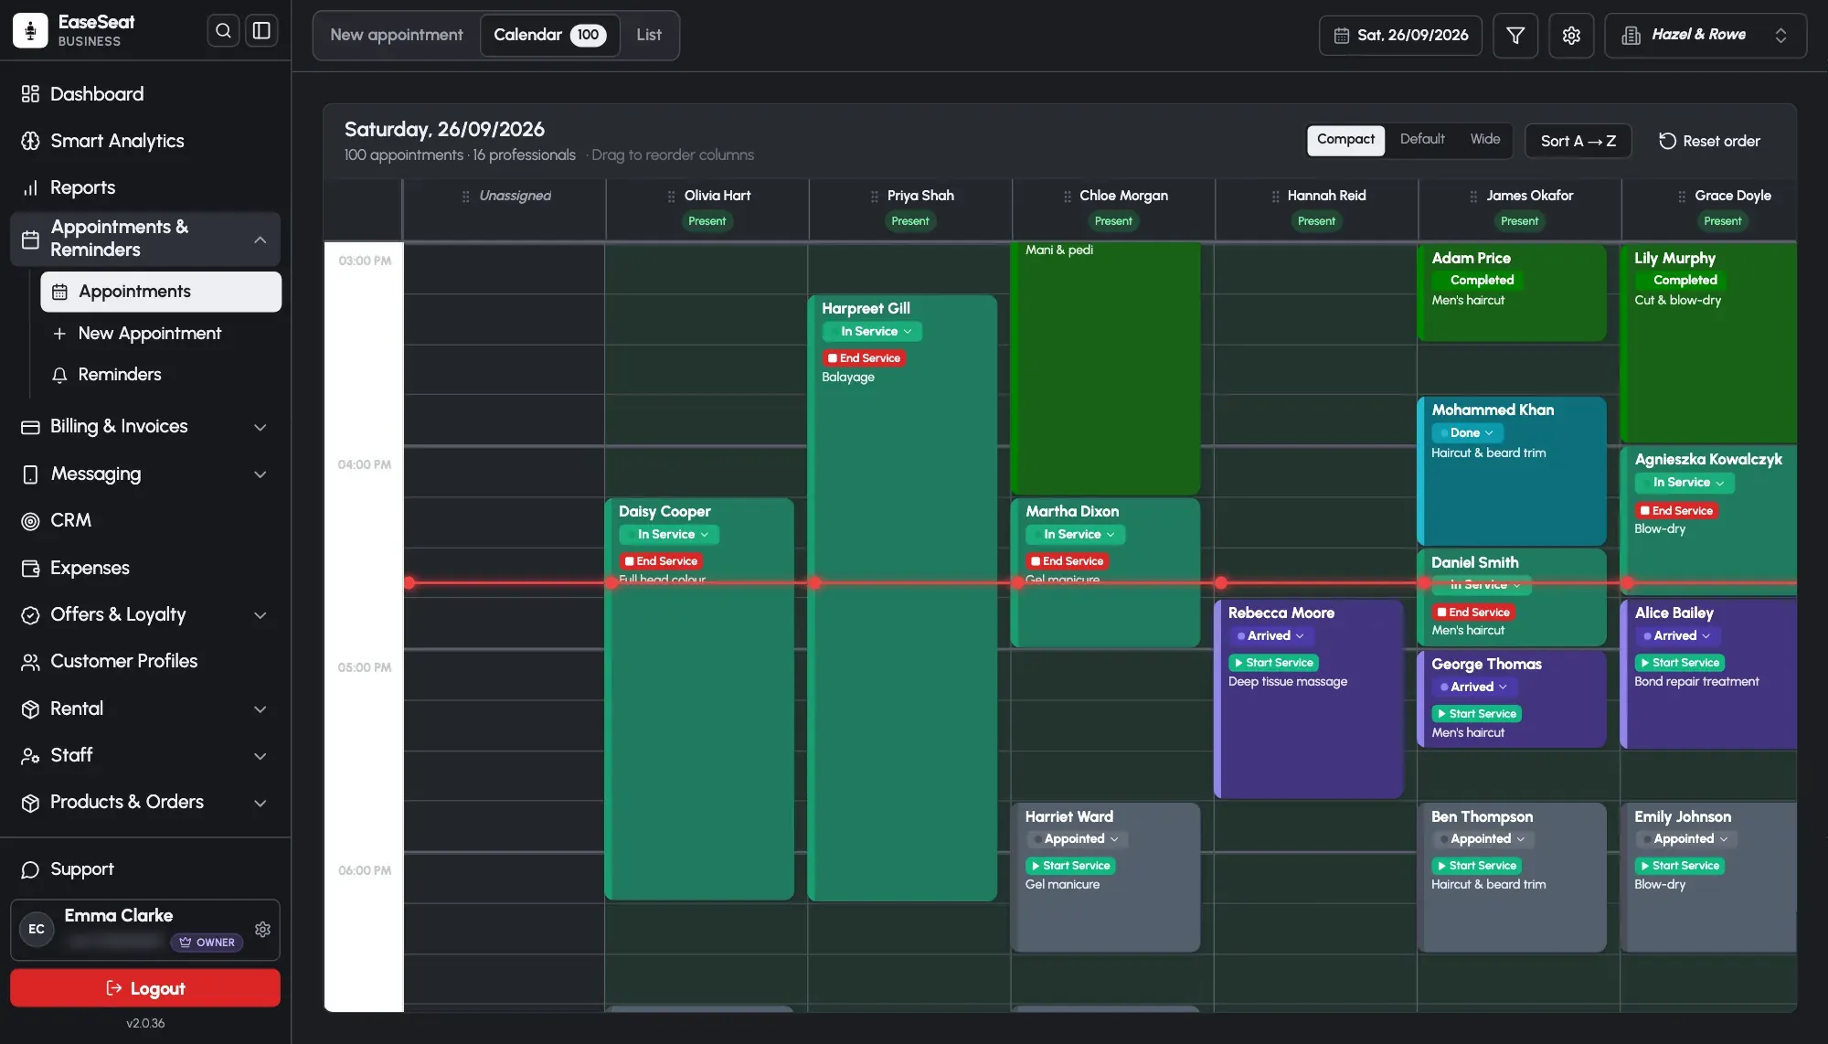Switch to the New appointment tab

[x=397, y=35]
